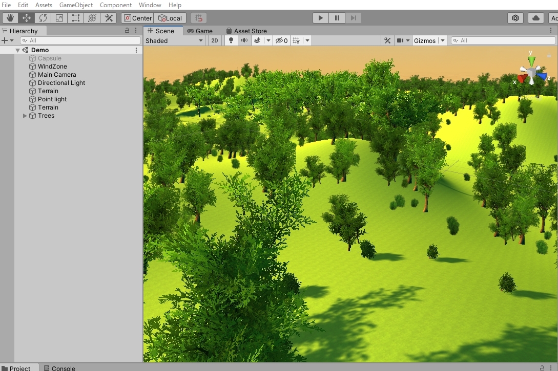Screen dimensions: 558x371
Task: Toggle scene effects
Action: point(257,40)
